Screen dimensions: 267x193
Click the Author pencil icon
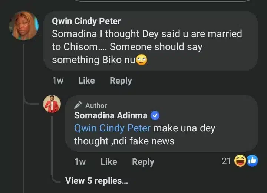tap(78, 105)
